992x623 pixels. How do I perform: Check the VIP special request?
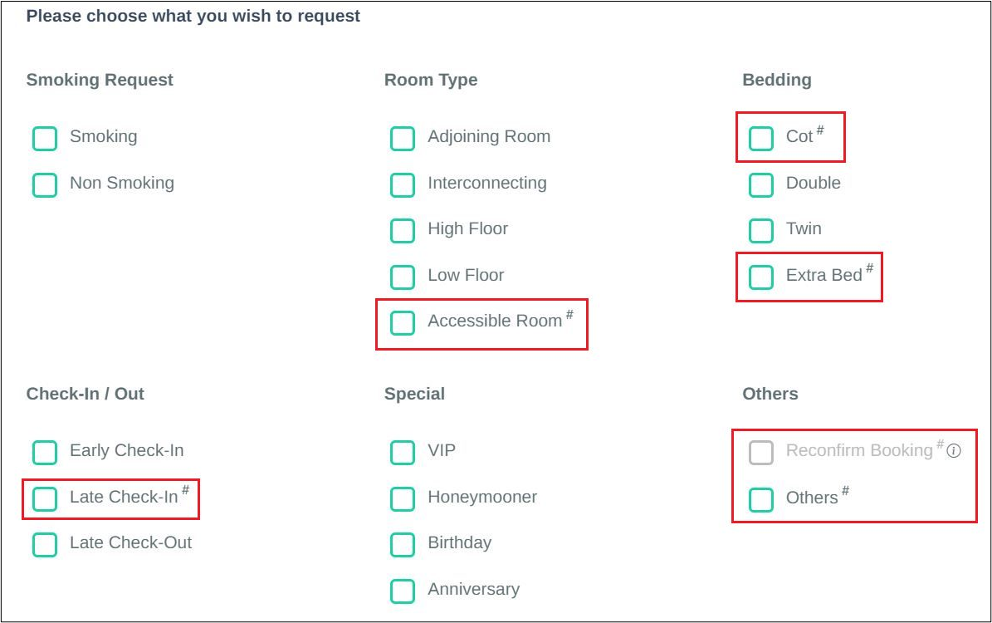tap(403, 453)
